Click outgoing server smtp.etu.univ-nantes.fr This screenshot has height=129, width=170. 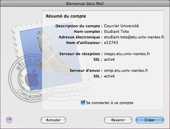pyautogui.click(x=126, y=71)
